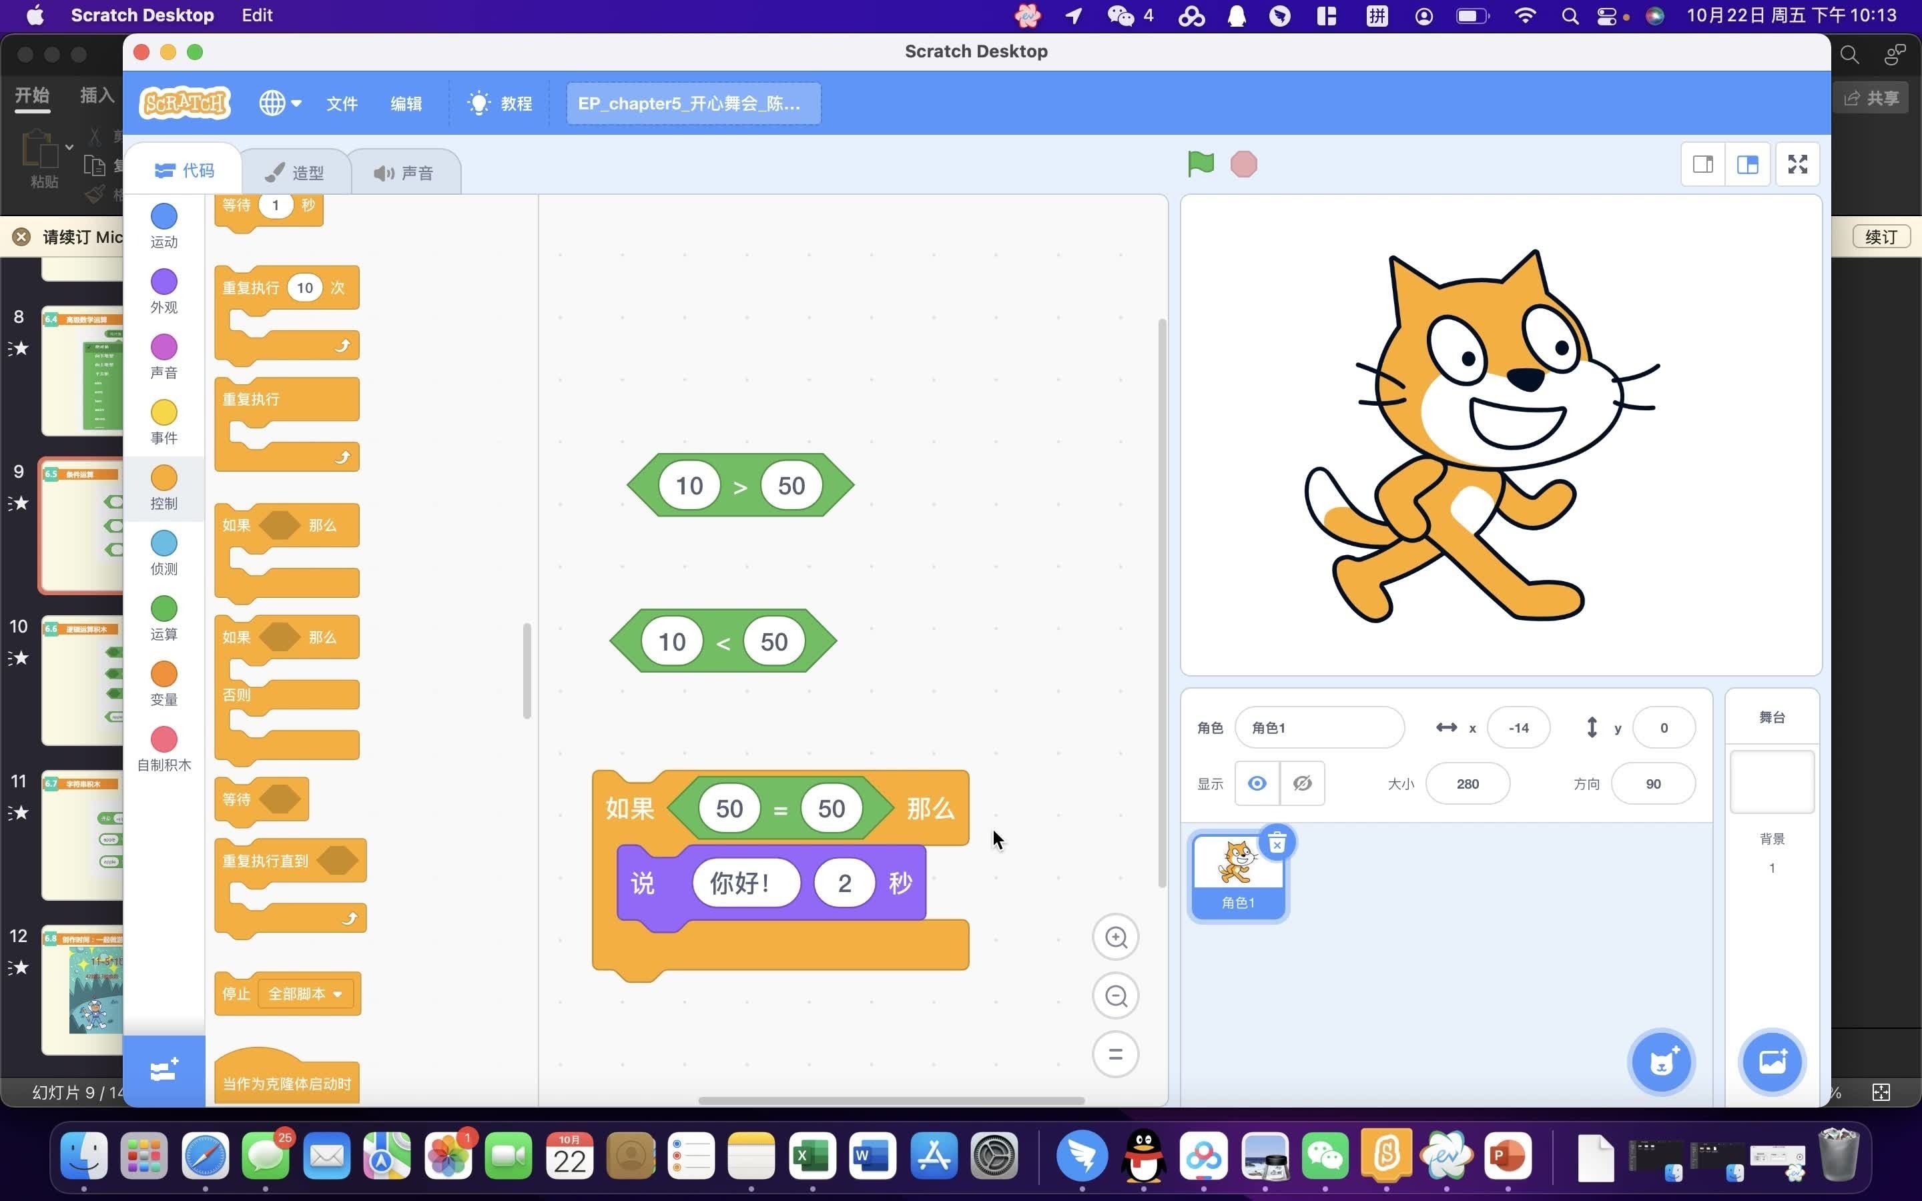The image size is (1922, 1201).
Task: Expand the 全部脚本 stop block dropdown
Action: click(338, 994)
